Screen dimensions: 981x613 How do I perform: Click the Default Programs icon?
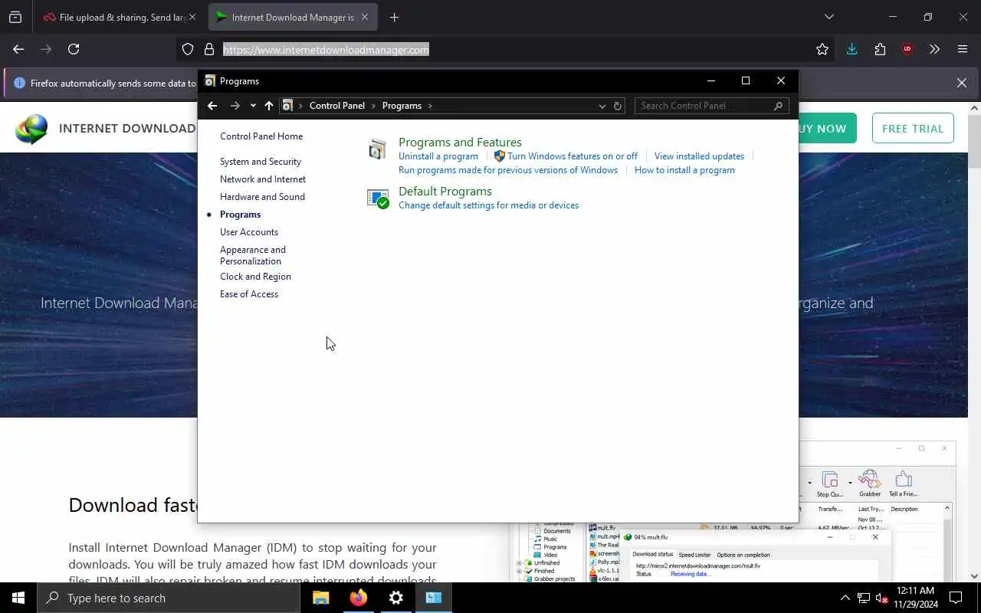tap(378, 198)
